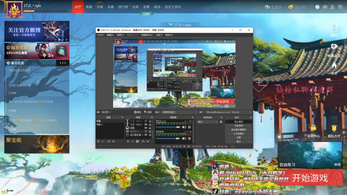Open the 组队大厅 icon
347x195 pixels.
[x=334, y=128]
